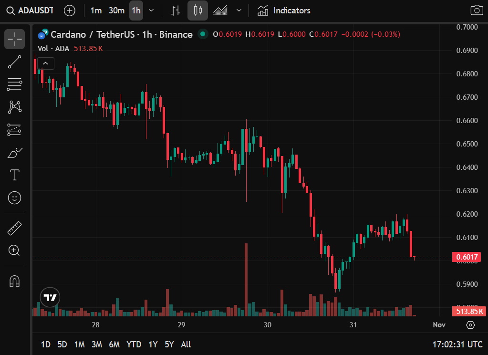Expand the time interval dropdown arrow

click(x=151, y=10)
